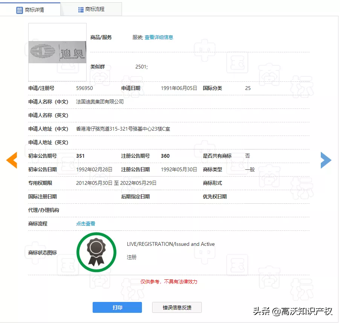Click the blue right navigation arrow
Screen dimensions: 340x323
[x=326, y=160]
